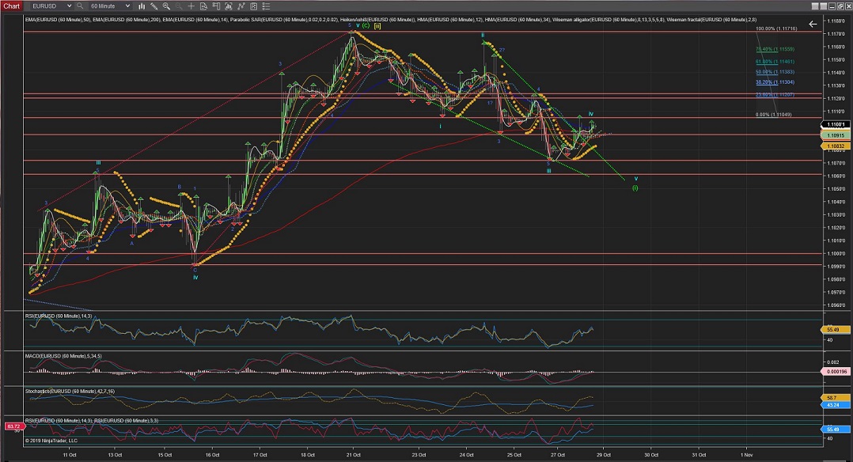Expand the 60 Minute interval dropdown

tap(110, 6)
